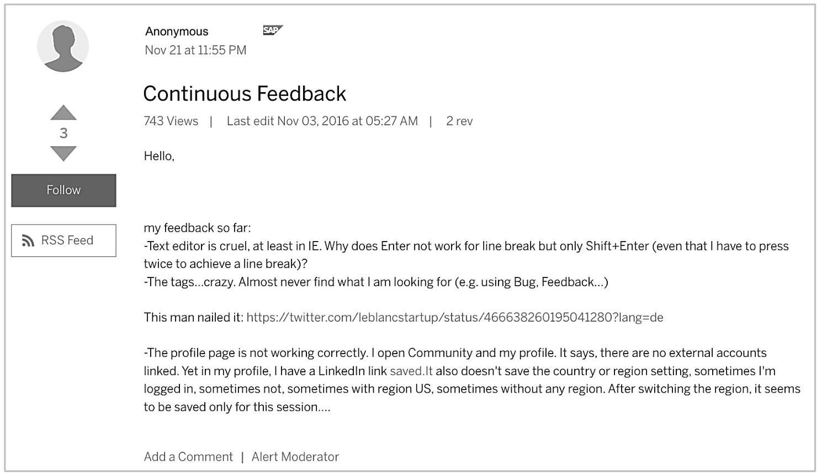Click the 'my feedback so far:' line
The width and height of the screenshot is (822, 476).
[197, 228]
